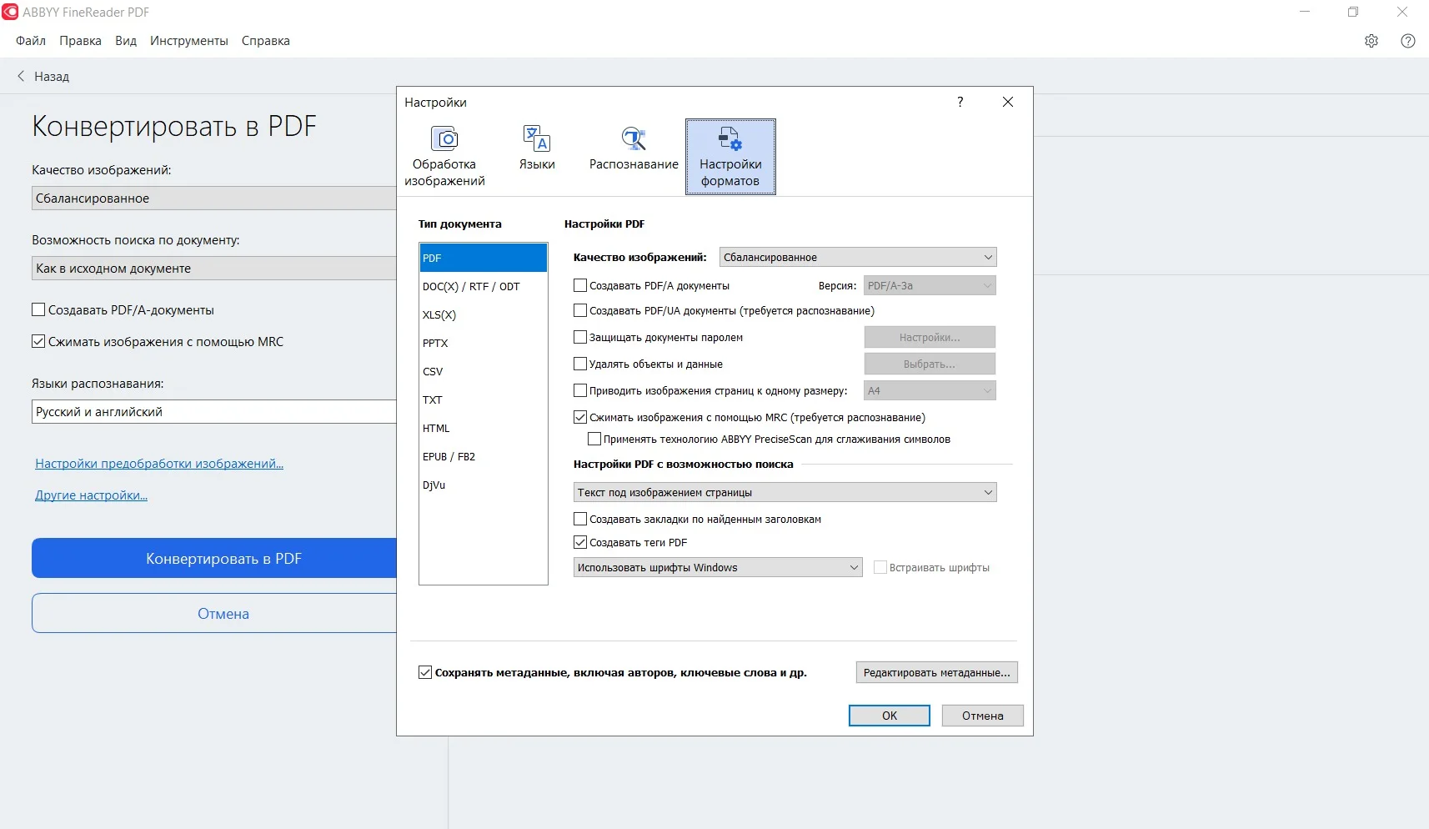Enable Приводить изображения страниц к одному размеру
The height and width of the screenshot is (829, 1429).
tap(580, 390)
